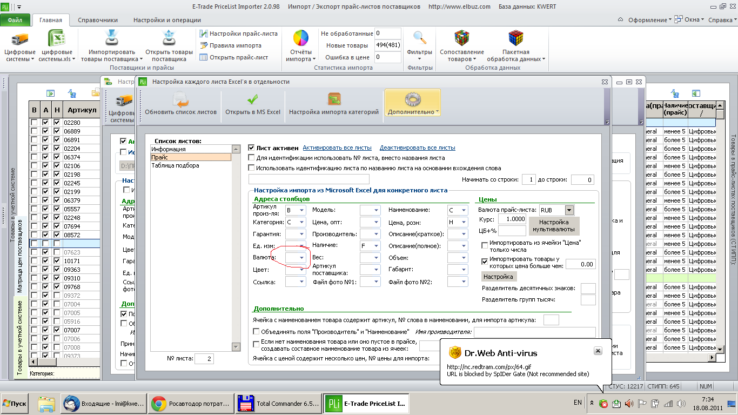Click the Дополнительно gear button
Image resolution: width=738 pixels, height=415 pixels.
[412, 103]
